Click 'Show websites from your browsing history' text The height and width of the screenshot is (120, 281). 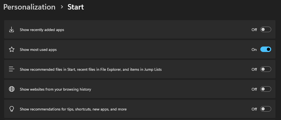point(55,89)
